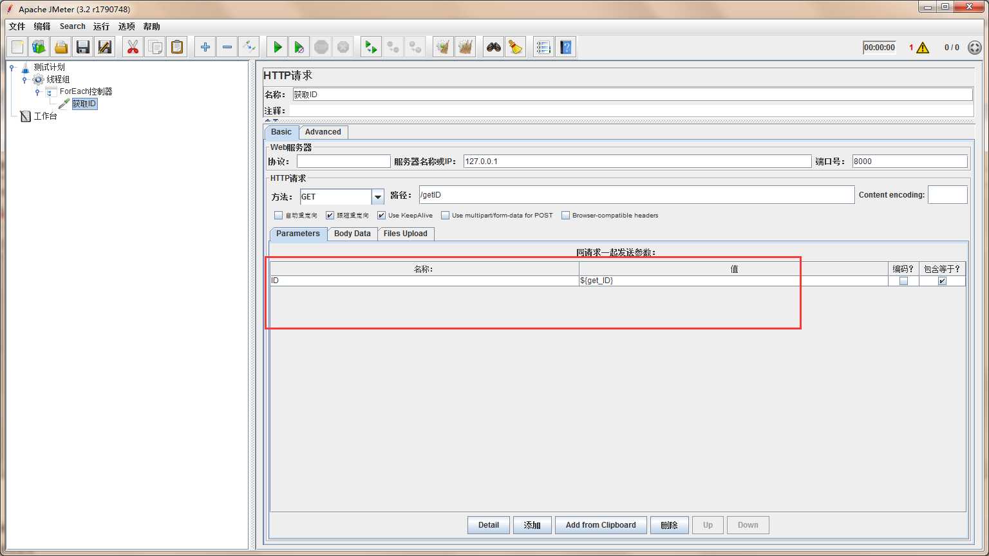Open Search using the binoculars icon
Screen dimensions: 989x556
pyautogui.click(x=494, y=47)
